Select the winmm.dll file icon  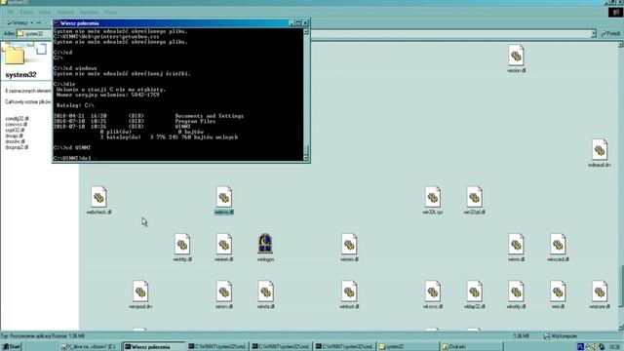[x=349, y=245]
